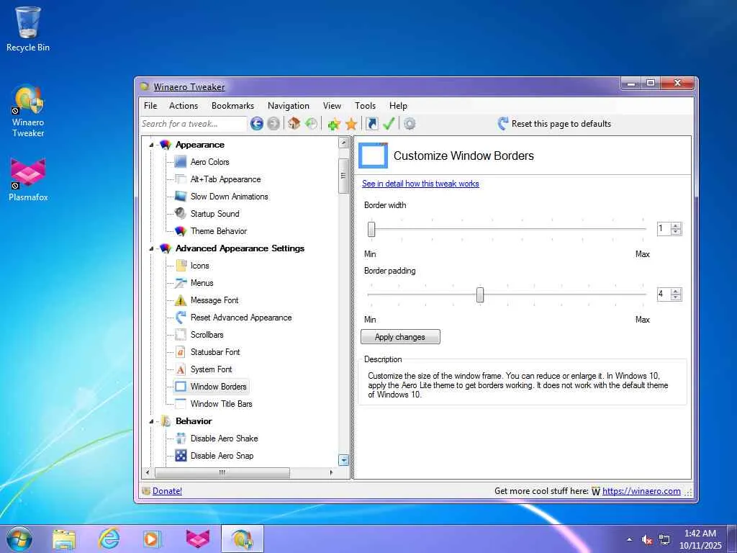Image resolution: width=737 pixels, height=553 pixels.
Task: Select Disable Aero Shake item
Action: click(225, 439)
